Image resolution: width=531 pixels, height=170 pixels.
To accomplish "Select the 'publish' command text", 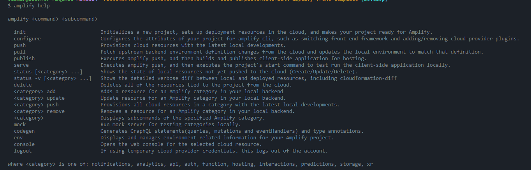I will pos(24,59).
